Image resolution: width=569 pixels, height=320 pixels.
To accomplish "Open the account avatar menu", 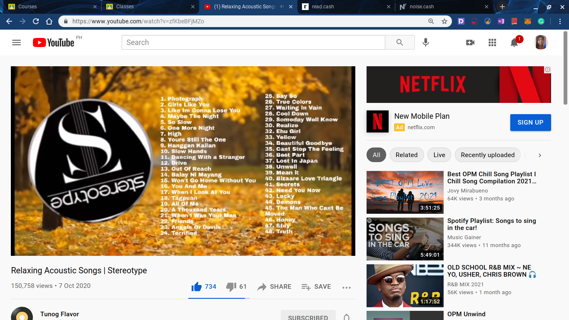I will (x=541, y=42).
